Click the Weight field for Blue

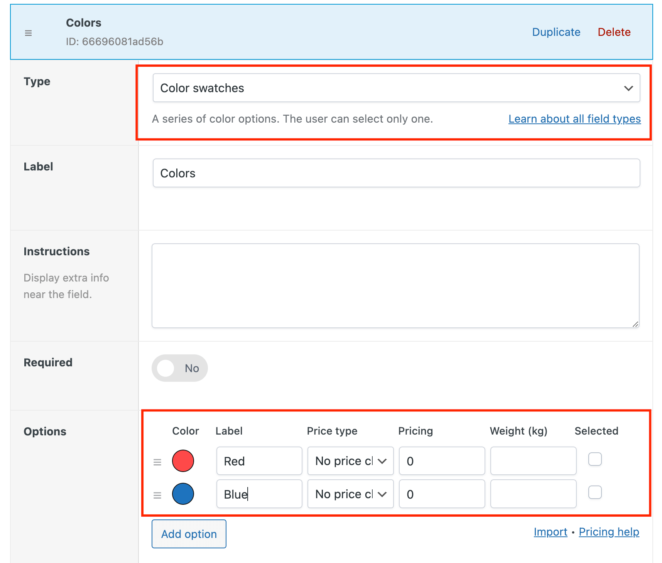click(533, 494)
